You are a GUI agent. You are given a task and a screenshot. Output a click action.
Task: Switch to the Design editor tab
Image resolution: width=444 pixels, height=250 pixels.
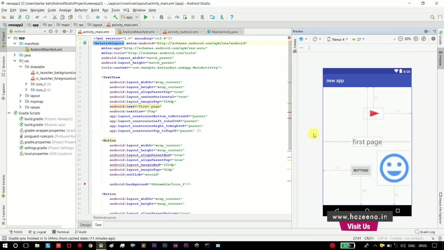[85, 225]
